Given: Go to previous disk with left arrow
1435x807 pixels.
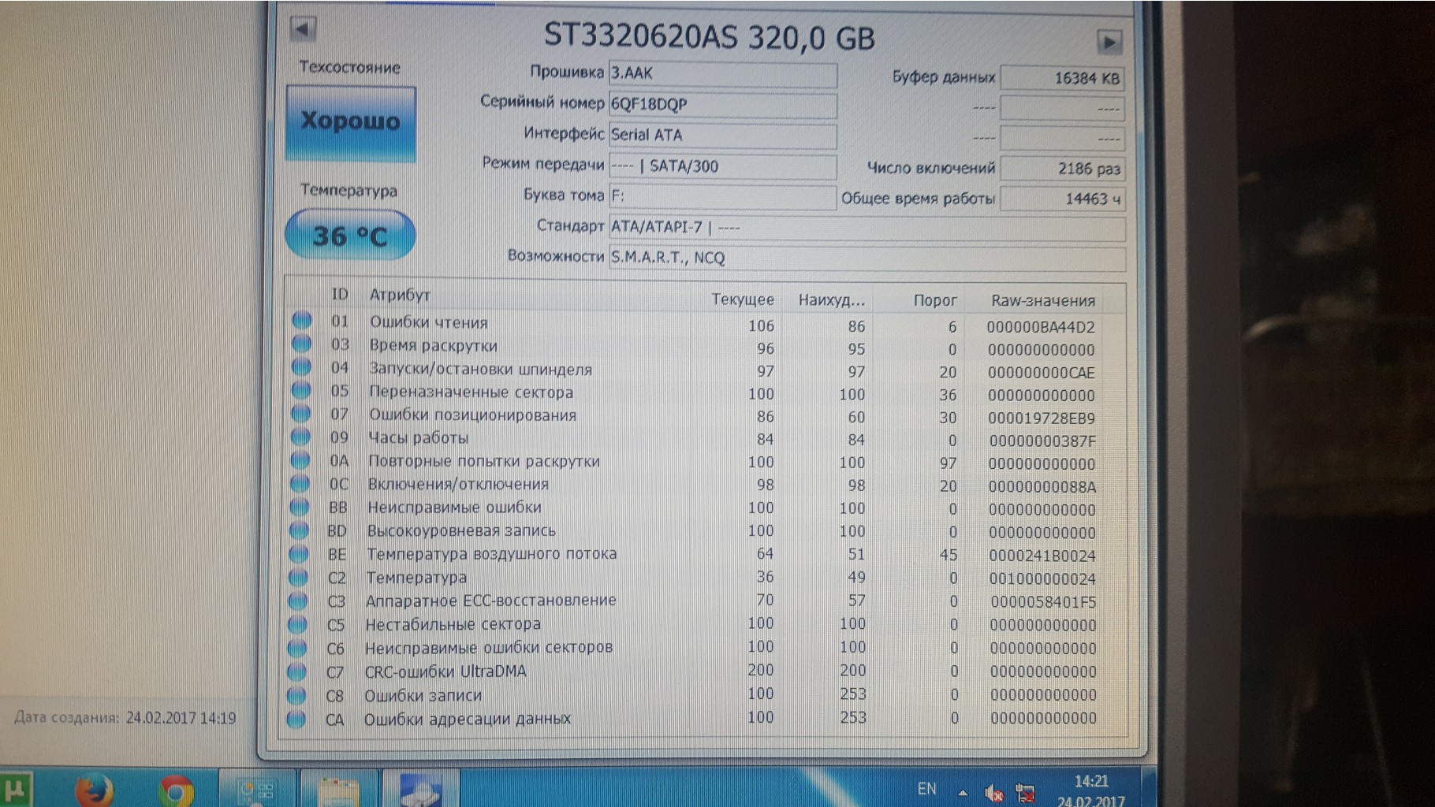Looking at the screenshot, I should pyautogui.click(x=303, y=29).
